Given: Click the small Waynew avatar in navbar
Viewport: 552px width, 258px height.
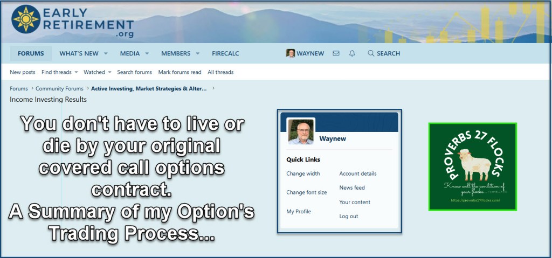Looking at the screenshot, I should click(291, 53).
